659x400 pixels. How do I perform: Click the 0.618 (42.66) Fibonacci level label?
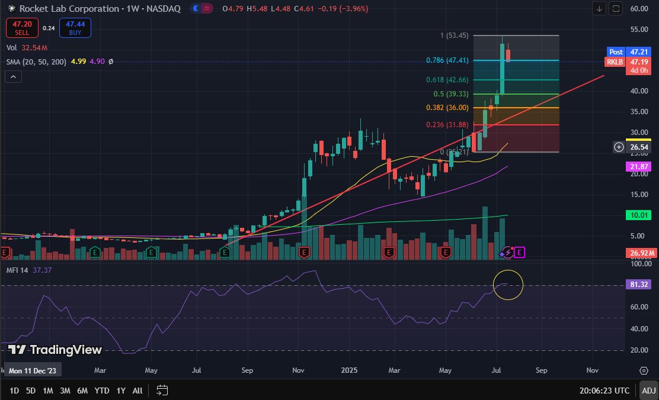tap(447, 80)
